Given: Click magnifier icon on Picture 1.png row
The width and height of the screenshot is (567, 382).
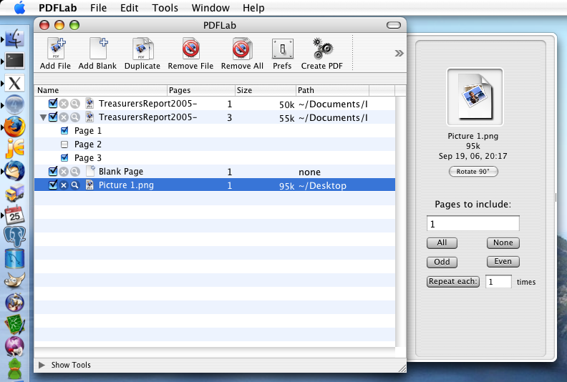Looking at the screenshot, I should (x=75, y=185).
